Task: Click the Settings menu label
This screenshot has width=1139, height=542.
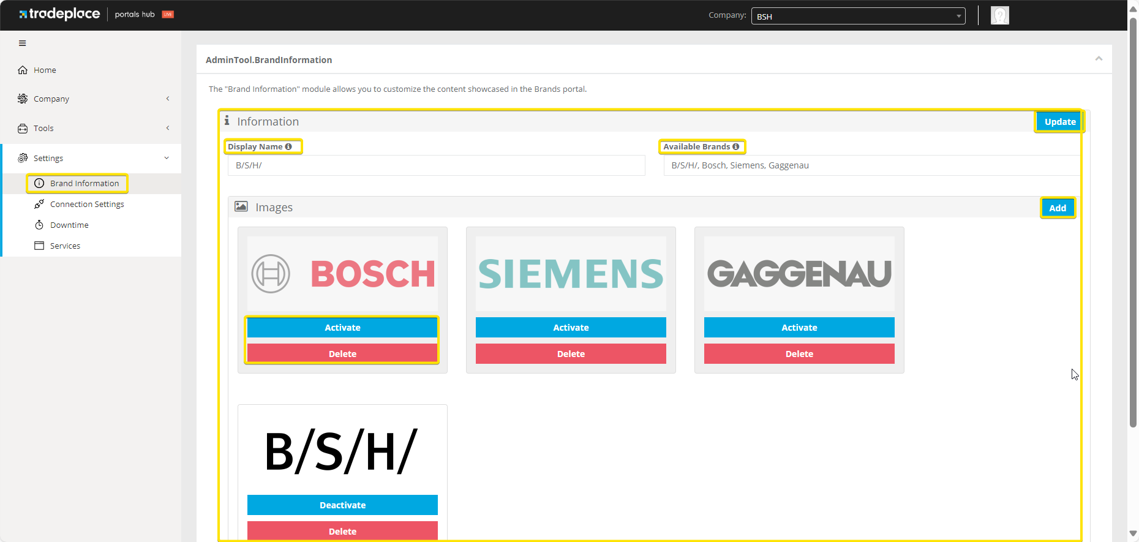Action: pyautogui.click(x=48, y=158)
